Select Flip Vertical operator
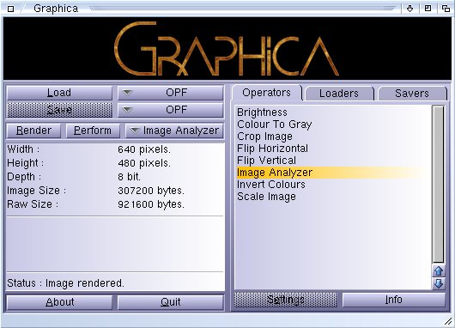455x328 pixels. click(333, 161)
